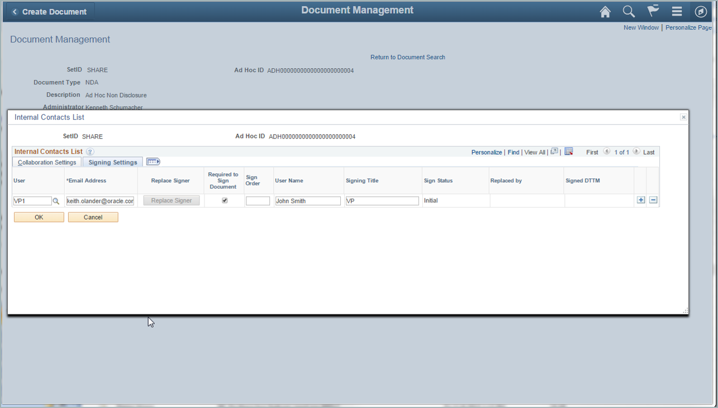Delete the row with minus icon
The image size is (718, 408).
coord(653,200)
